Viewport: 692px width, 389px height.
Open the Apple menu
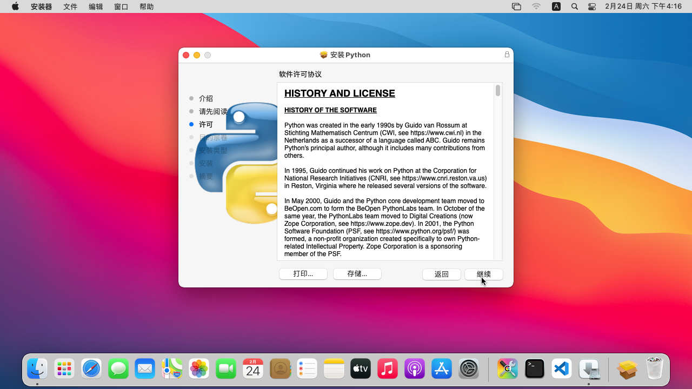tap(15, 6)
